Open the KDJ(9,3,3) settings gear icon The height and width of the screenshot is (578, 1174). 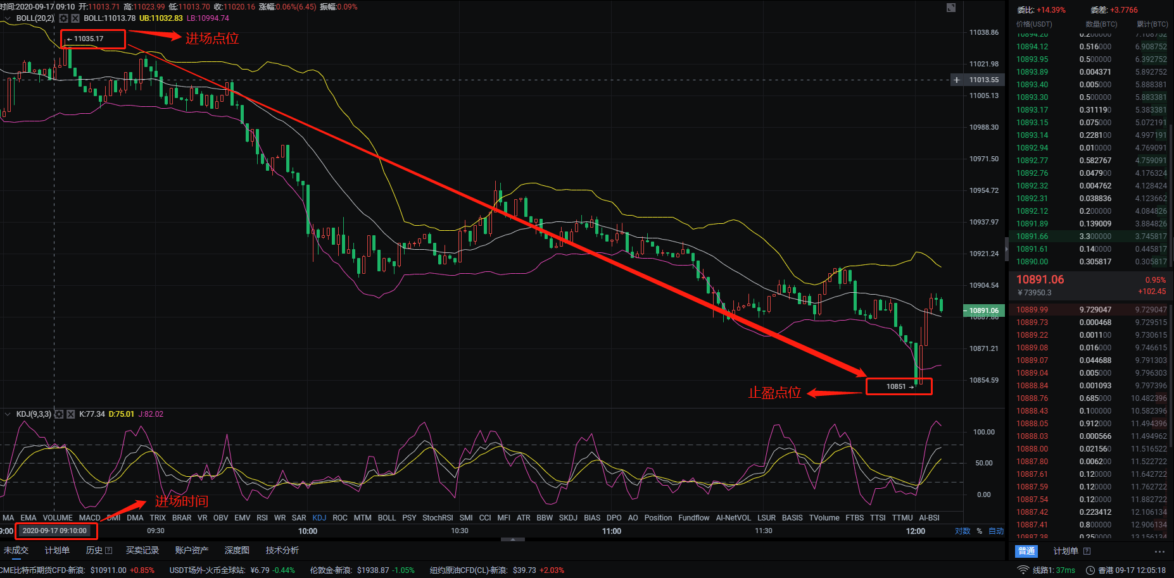58,414
